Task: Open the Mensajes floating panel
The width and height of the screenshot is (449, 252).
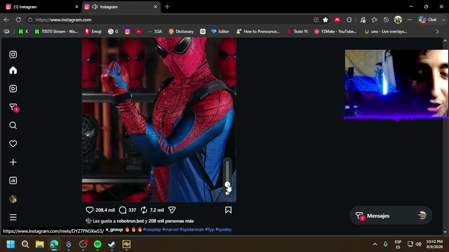Action: [x=391, y=216]
